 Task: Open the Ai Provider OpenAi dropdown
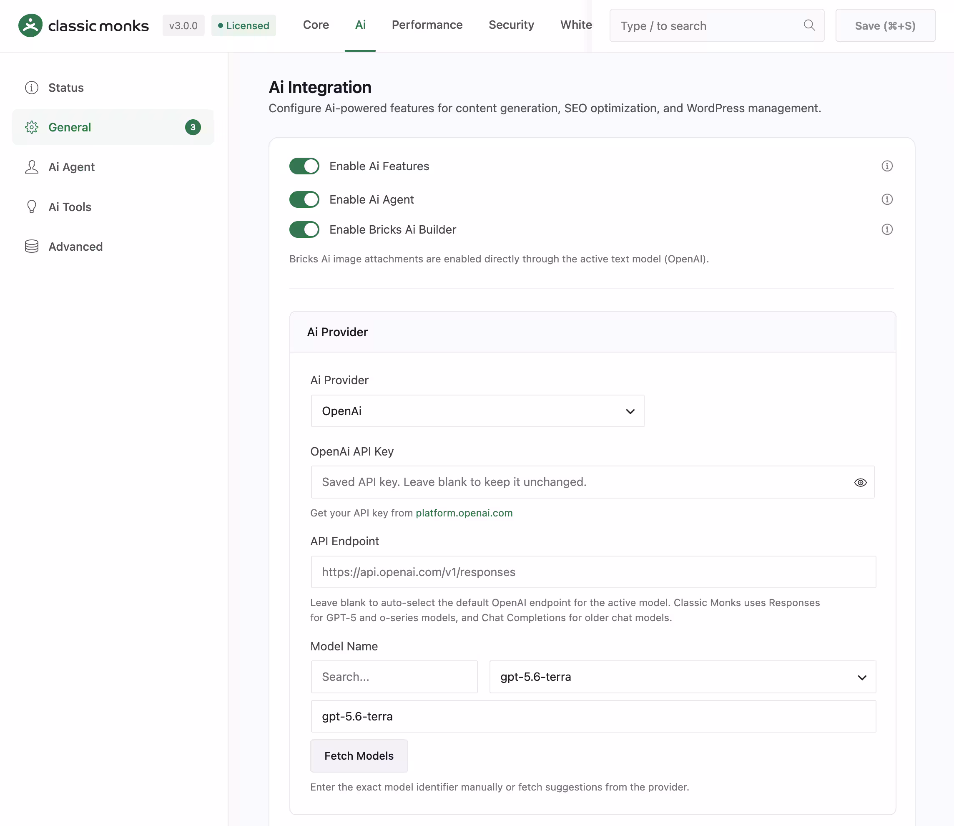(x=477, y=410)
